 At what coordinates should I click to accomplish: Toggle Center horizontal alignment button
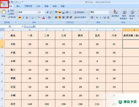click(x=60, y=17)
